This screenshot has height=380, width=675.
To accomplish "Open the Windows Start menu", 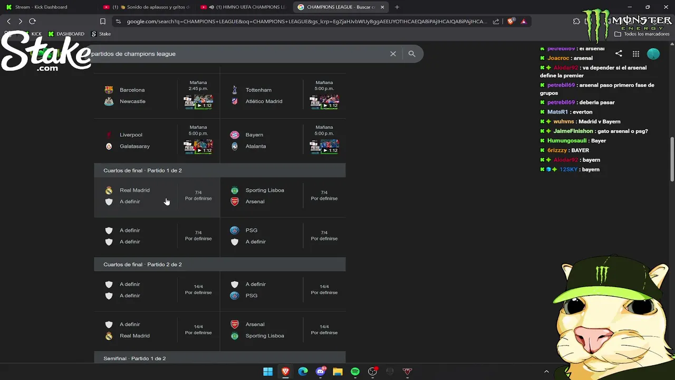I will [x=268, y=372].
